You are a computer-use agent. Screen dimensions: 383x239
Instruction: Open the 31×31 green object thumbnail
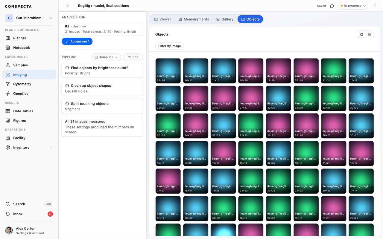pos(334,71)
